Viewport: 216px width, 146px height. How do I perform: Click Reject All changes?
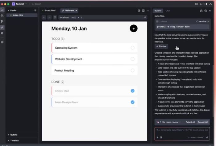point(190,122)
